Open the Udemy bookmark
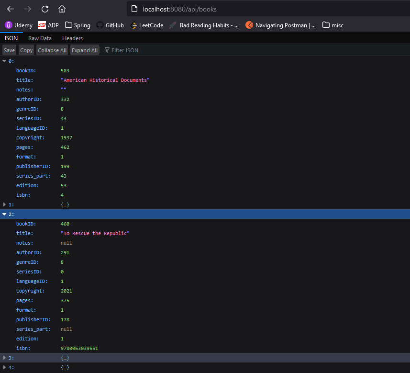410x373 pixels. (x=19, y=25)
